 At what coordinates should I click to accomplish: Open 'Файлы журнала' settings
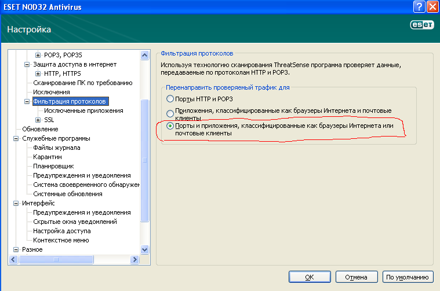click(57, 148)
